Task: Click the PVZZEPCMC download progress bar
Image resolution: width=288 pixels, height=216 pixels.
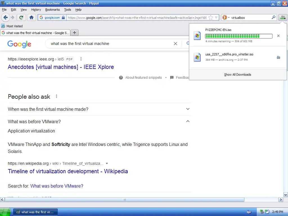Action: coord(239,36)
